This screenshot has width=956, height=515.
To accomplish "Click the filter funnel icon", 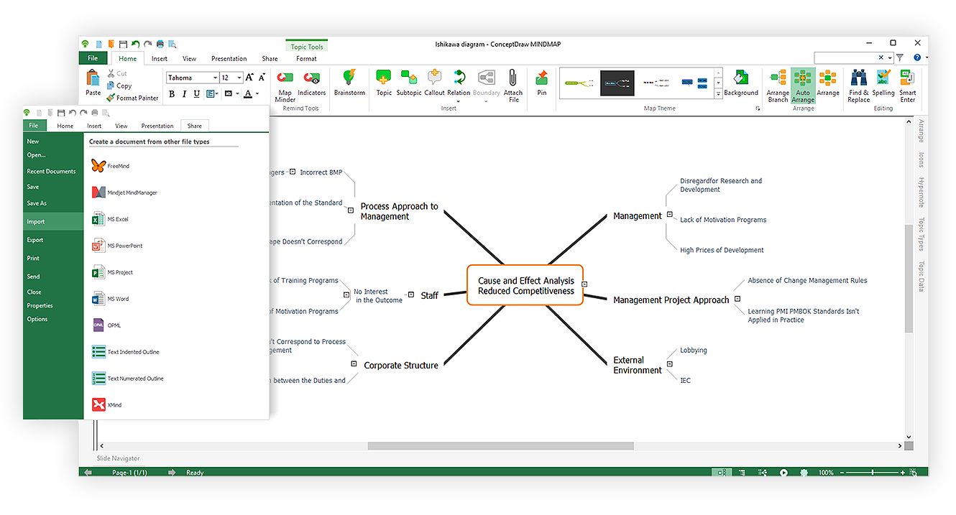I will [900, 57].
